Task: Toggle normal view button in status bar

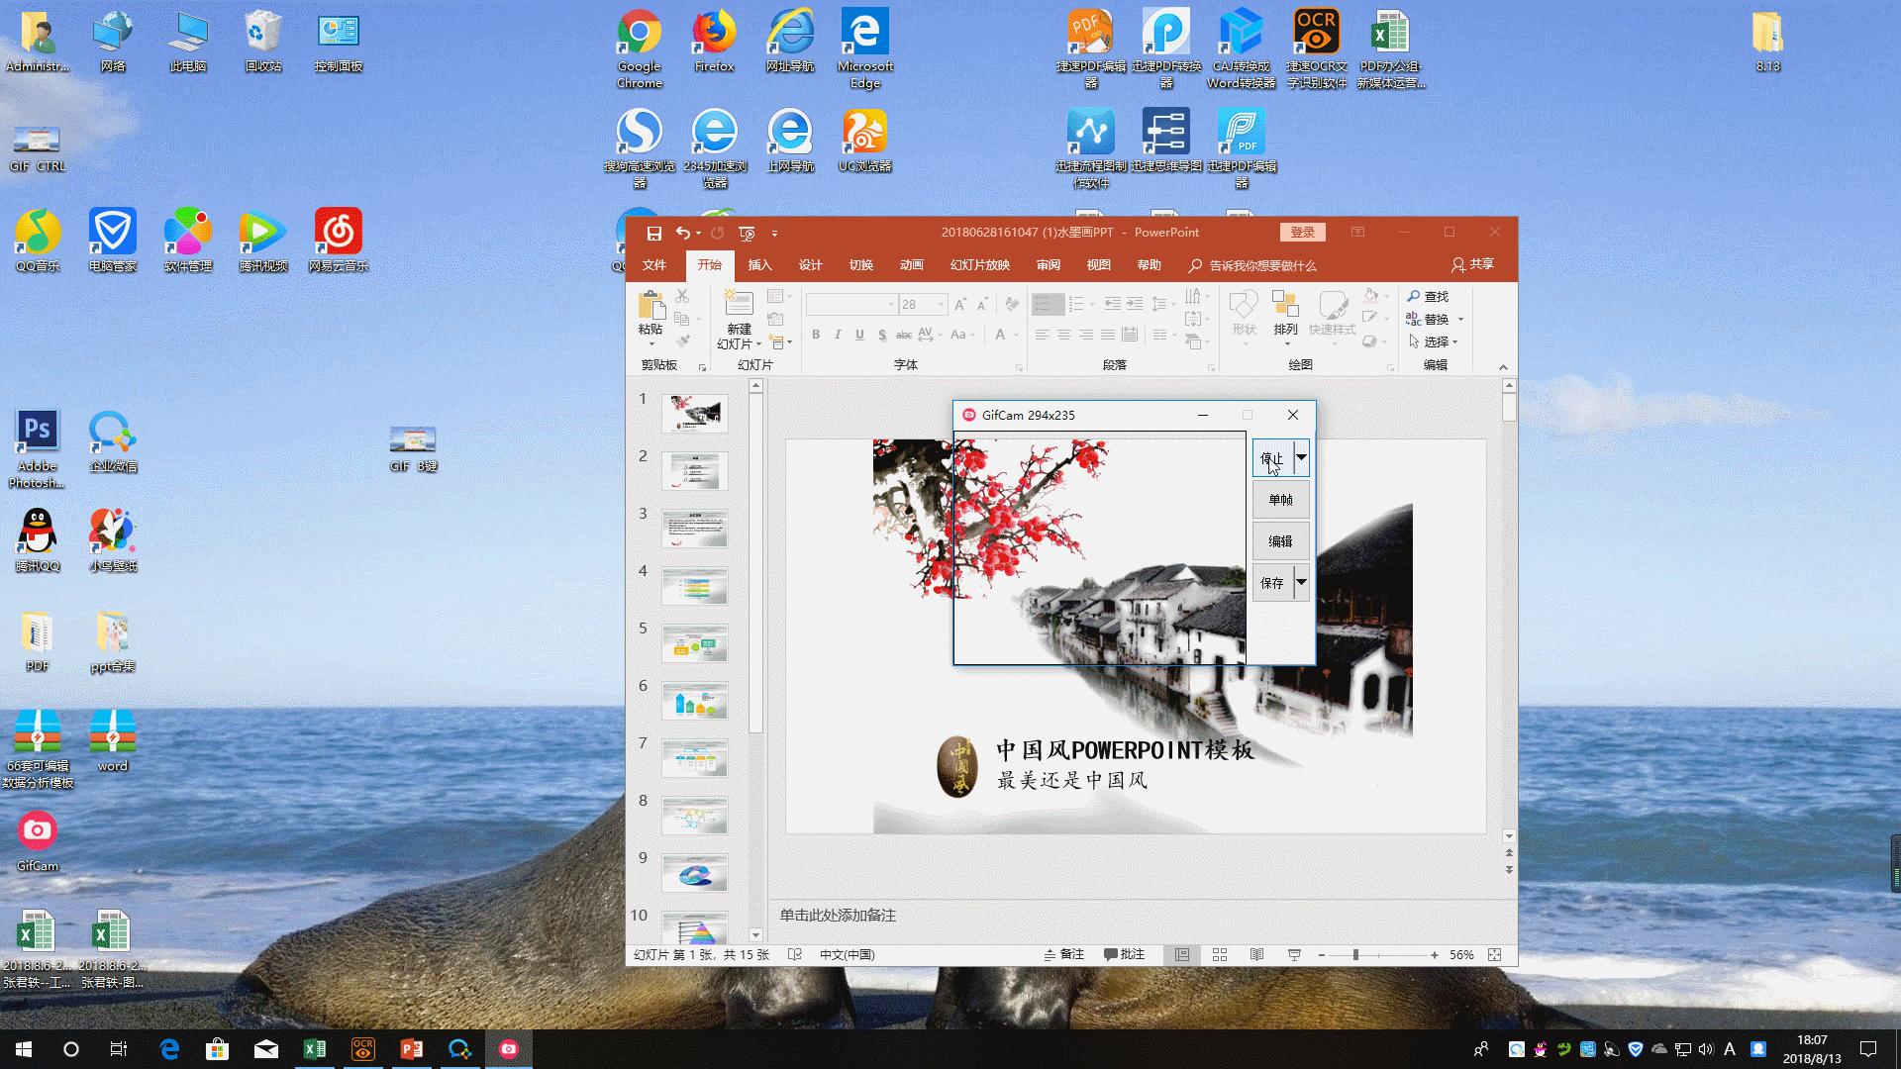Action: 1182,955
